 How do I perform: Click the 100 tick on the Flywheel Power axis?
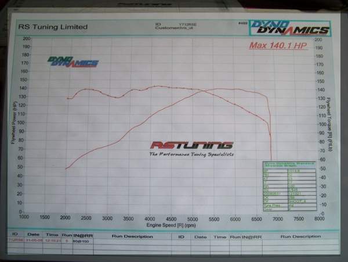(21, 123)
